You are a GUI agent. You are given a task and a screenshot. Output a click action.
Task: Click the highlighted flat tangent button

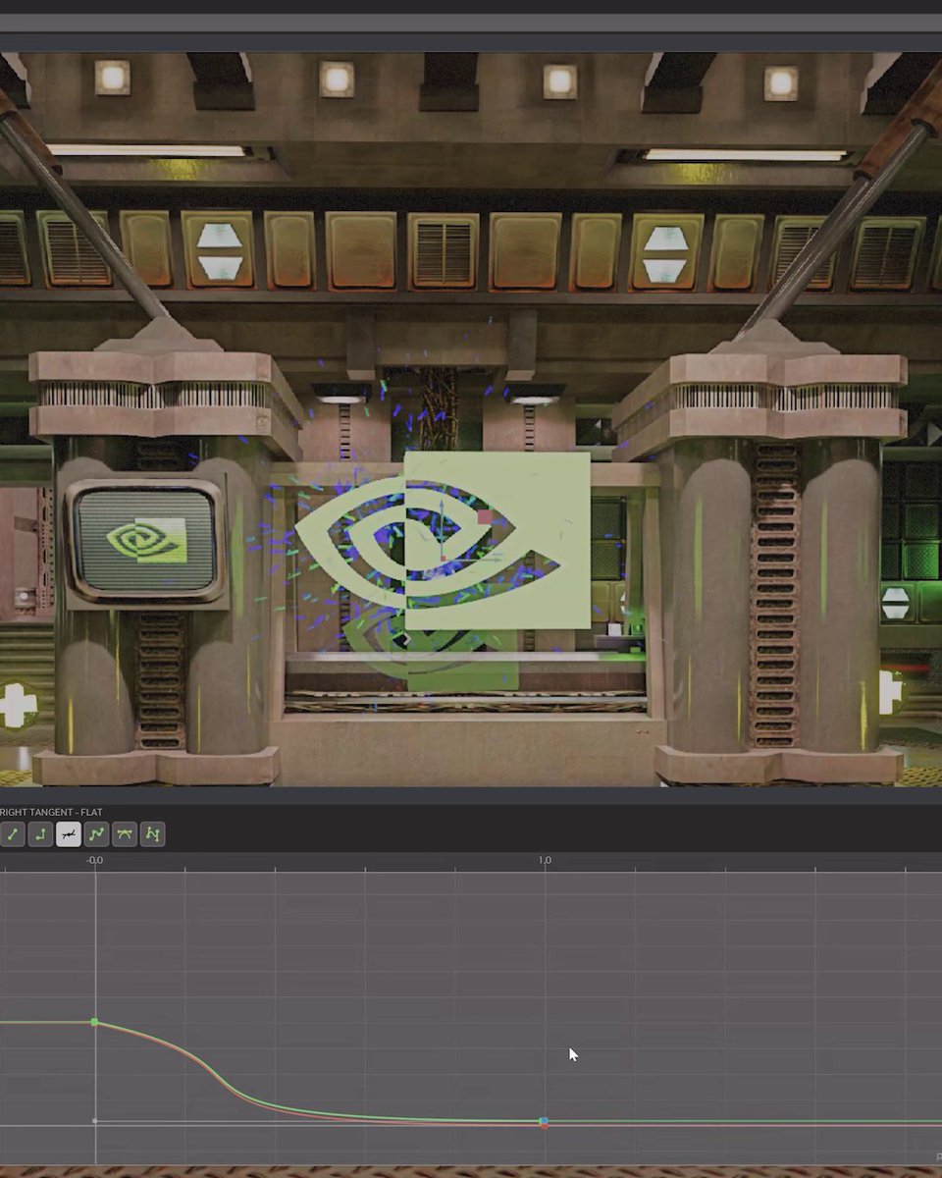click(x=69, y=834)
